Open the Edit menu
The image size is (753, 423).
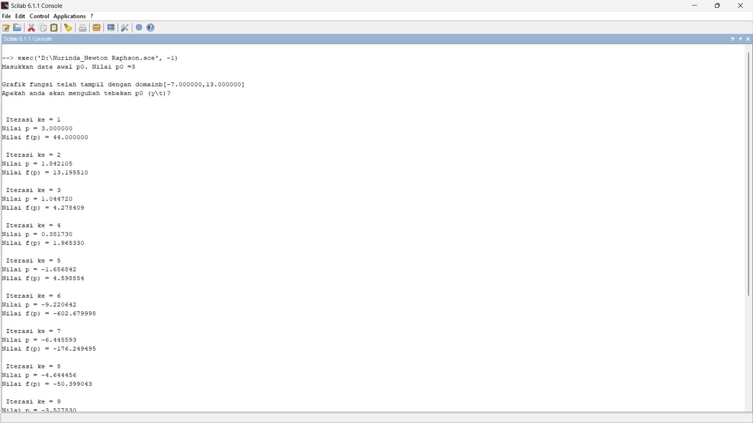(x=20, y=16)
